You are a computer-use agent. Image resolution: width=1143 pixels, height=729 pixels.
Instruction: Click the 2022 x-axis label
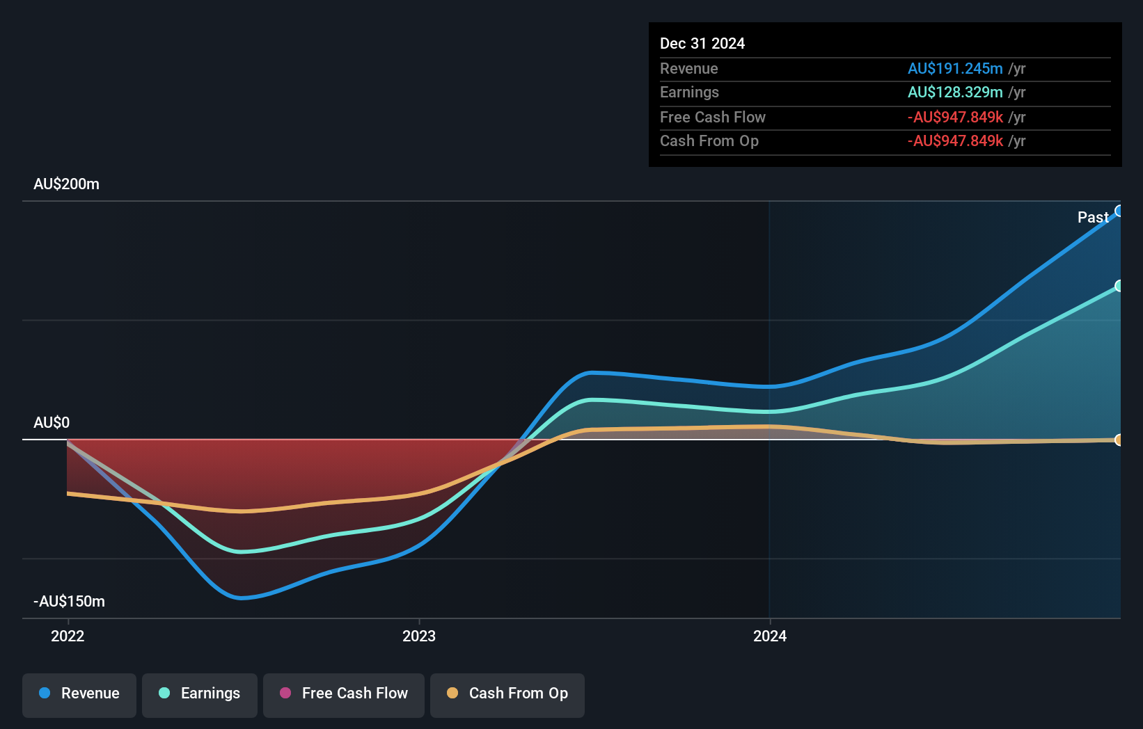68,636
